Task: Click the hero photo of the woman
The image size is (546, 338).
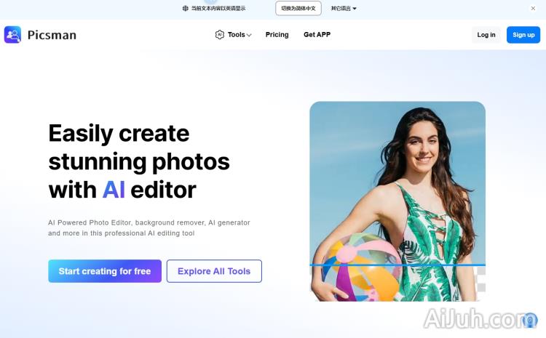Action: 397,201
